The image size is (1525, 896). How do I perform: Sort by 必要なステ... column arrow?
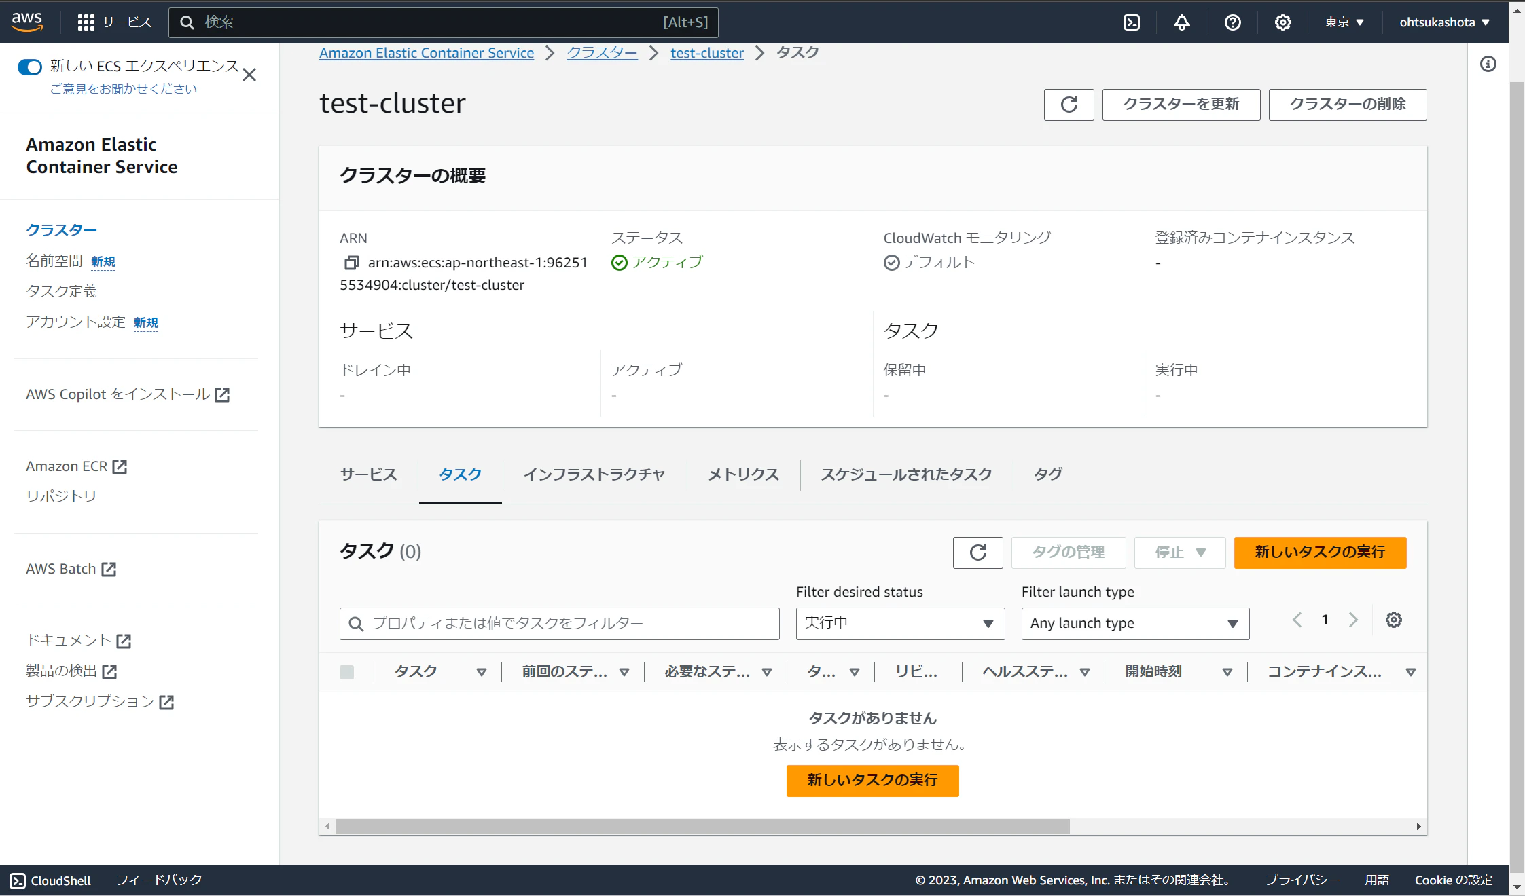pos(767,672)
